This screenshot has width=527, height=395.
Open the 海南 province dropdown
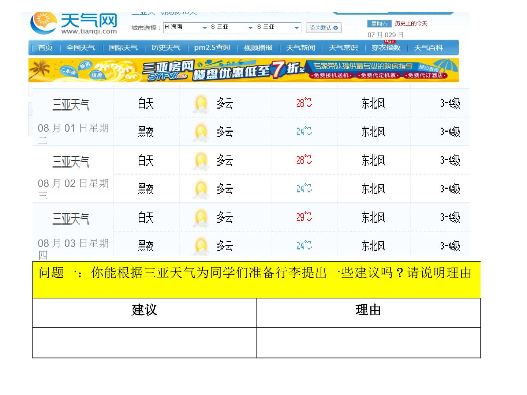[x=186, y=27]
